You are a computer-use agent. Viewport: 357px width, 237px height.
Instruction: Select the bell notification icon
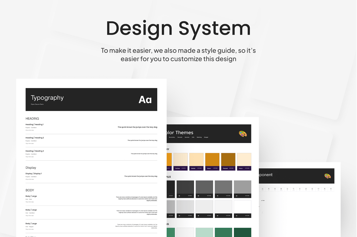[x=287, y=189]
